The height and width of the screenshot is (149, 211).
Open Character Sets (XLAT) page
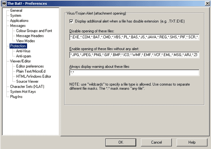[x=27, y=87]
